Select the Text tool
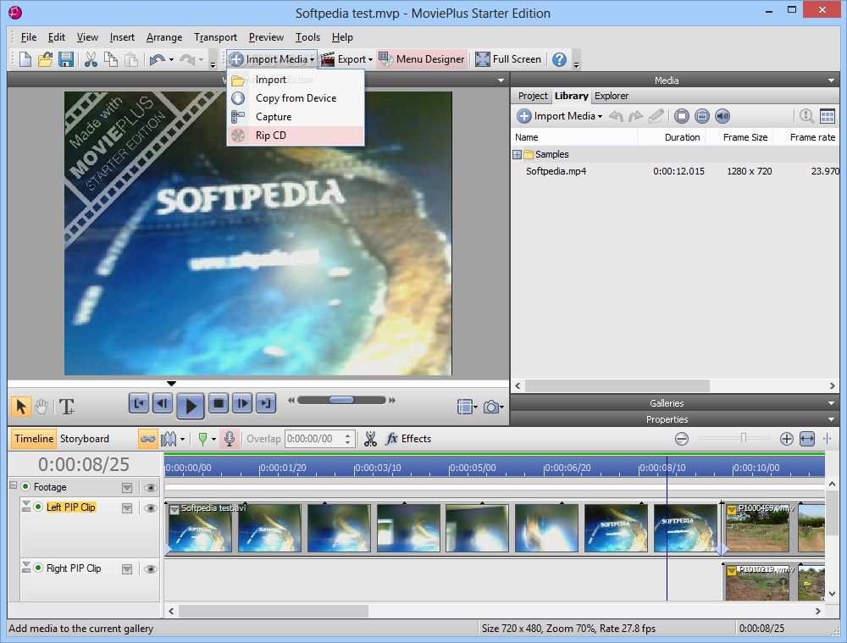 (x=67, y=407)
